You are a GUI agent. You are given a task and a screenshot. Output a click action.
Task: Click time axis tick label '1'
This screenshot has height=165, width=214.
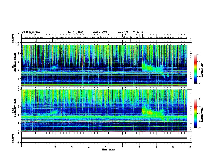(x=38, y=147)
